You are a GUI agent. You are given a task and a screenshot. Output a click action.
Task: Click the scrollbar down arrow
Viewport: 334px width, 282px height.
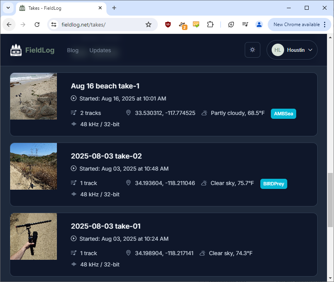pos(330,278)
